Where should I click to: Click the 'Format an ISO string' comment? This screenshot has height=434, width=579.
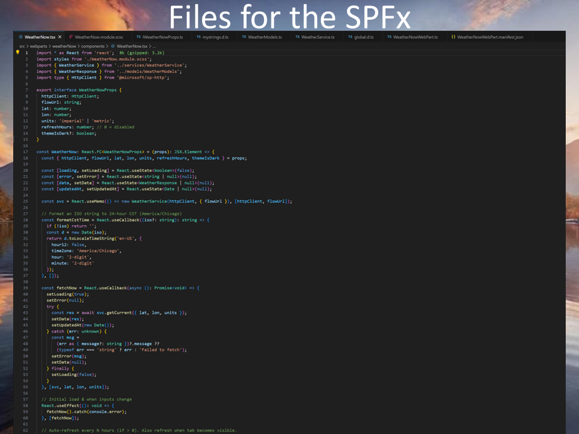pyautogui.click(x=112, y=213)
